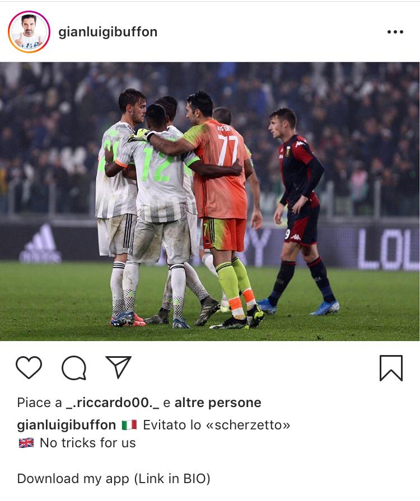420x501 pixels.
Task: Click green number 12 on the white jersey
Action: [157, 164]
